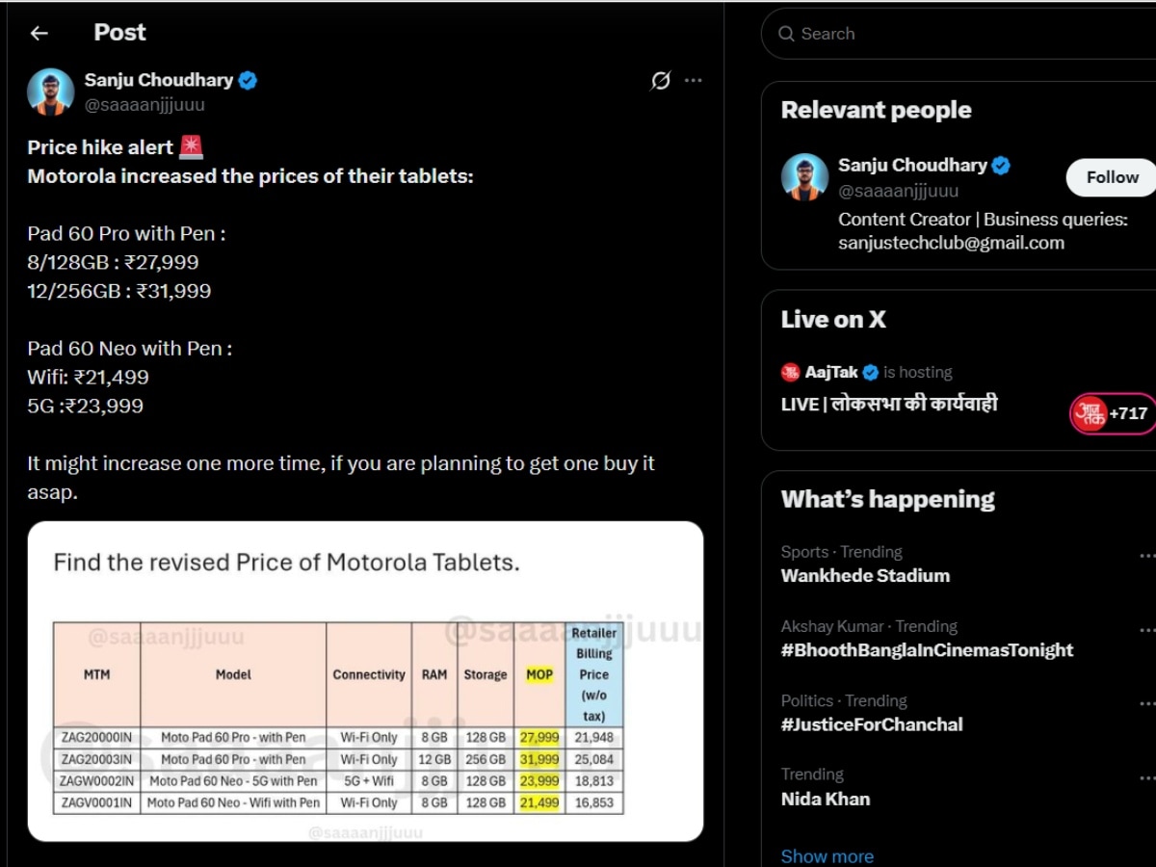Viewport: 1156px width, 867px height.
Task: Open the Motorola tablet price table image
Action: [x=365, y=681]
